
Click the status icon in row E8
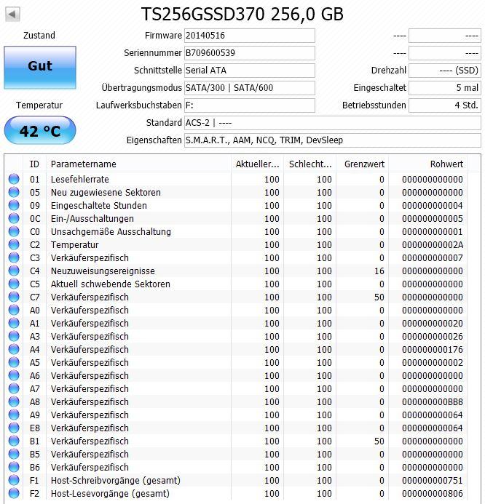[x=14, y=428]
